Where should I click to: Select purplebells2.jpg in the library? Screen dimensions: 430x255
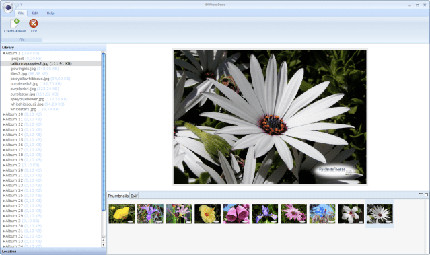pyautogui.click(x=36, y=83)
